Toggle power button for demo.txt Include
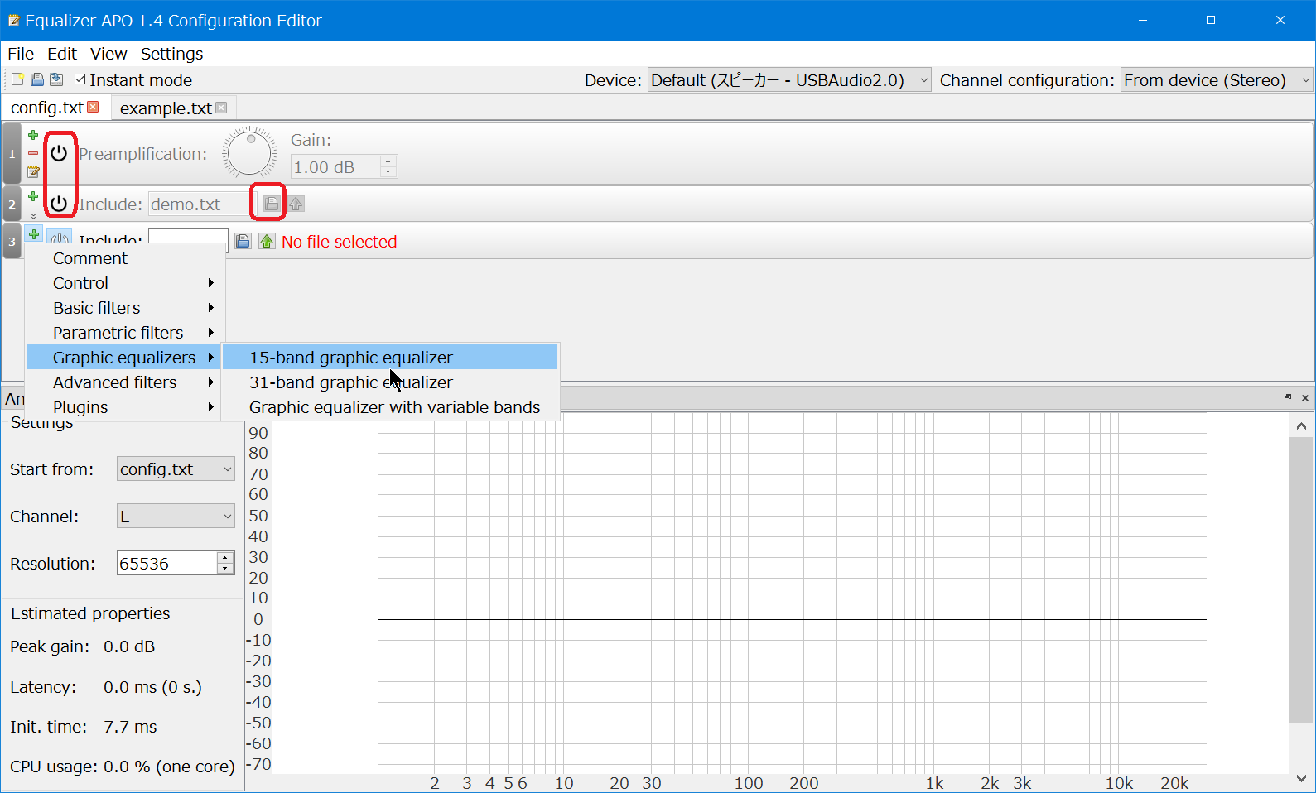Viewport: 1316px width, 793px height. tap(59, 204)
